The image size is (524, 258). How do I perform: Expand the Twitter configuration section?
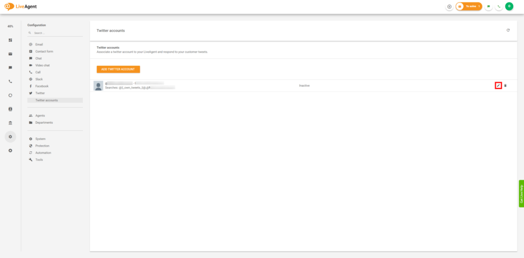coord(40,93)
